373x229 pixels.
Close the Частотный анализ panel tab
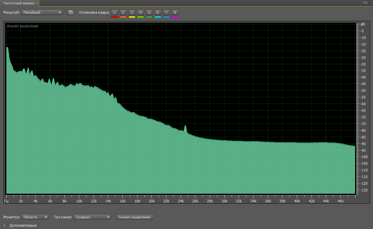(x=37, y=3)
